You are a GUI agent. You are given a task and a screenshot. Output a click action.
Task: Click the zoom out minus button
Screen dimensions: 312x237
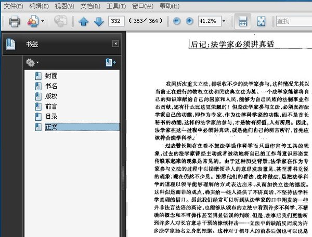click(177, 21)
